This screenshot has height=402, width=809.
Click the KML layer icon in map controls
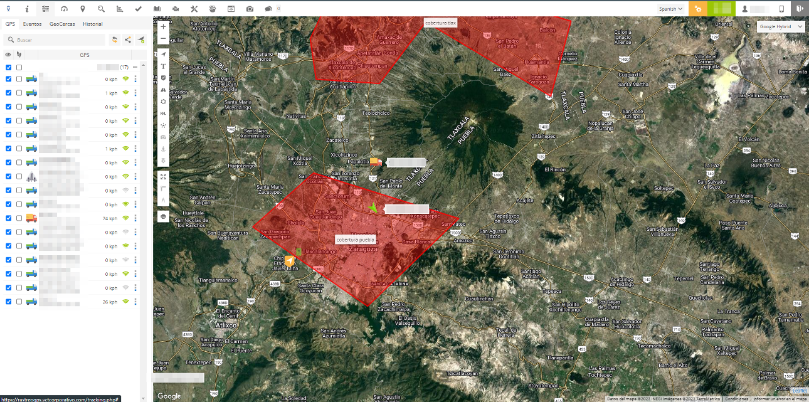click(164, 114)
